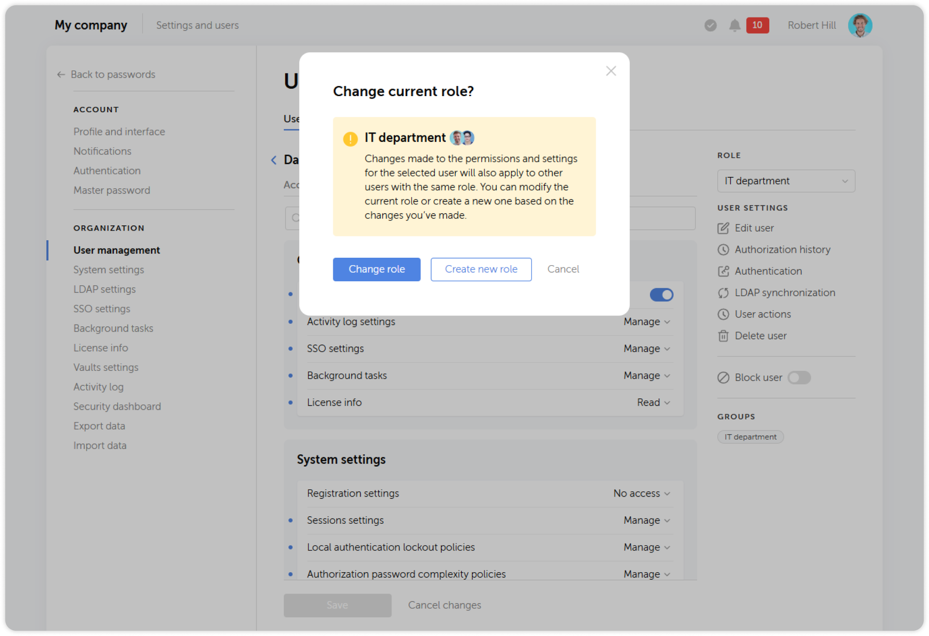The height and width of the screenshot is (636, 929).
Task: Toggle the Block user switch
Action: tap(799, 377)
